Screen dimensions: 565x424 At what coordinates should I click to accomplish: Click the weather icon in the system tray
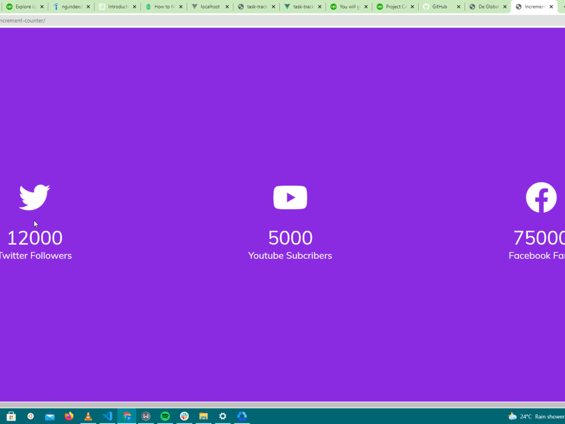pos(512,417)
